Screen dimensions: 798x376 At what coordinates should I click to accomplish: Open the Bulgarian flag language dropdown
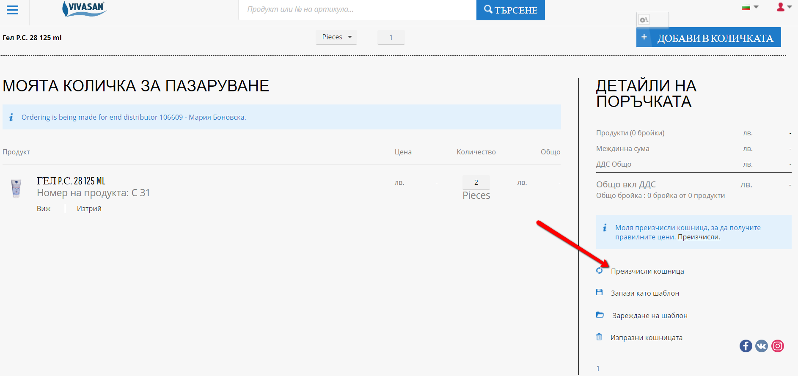pos(750,7)
